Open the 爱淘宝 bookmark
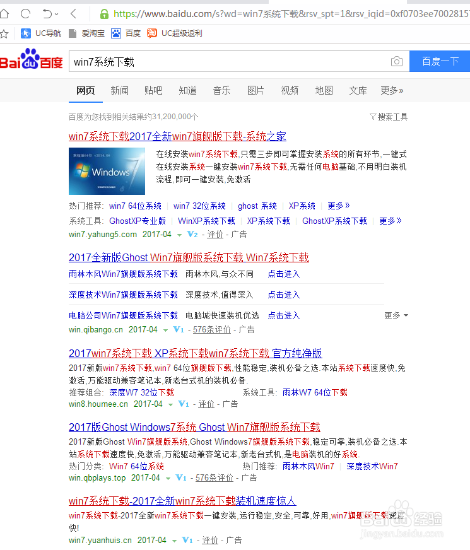The height and width of the screenshot is (550, 470). point(86,33)
